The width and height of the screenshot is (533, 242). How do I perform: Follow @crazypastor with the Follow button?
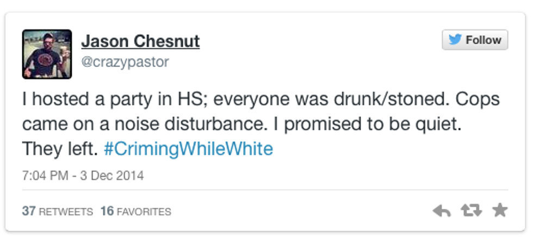(475, 40)
